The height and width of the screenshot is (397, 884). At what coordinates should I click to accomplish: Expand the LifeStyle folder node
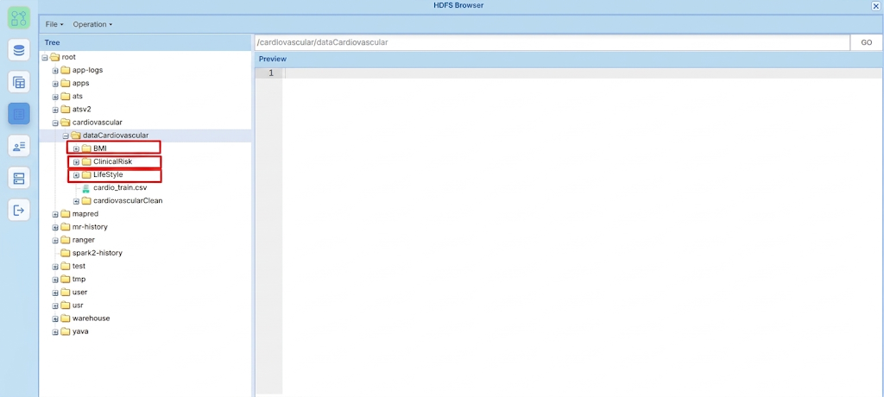[76, 175]
